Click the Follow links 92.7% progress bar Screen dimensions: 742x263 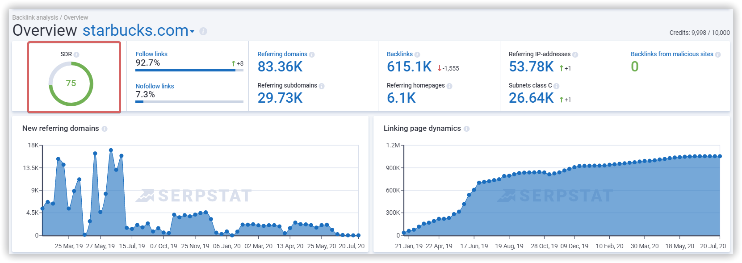(189, 71)
